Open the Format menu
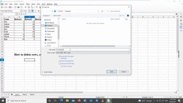 pos(22,4)
